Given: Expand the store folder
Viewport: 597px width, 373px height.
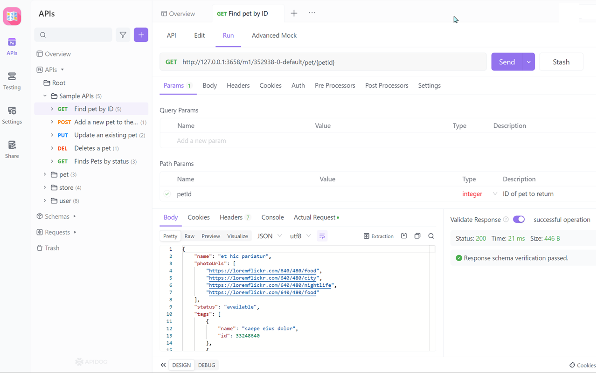Looking at the screenshot, I should click(x=45, y=187).
